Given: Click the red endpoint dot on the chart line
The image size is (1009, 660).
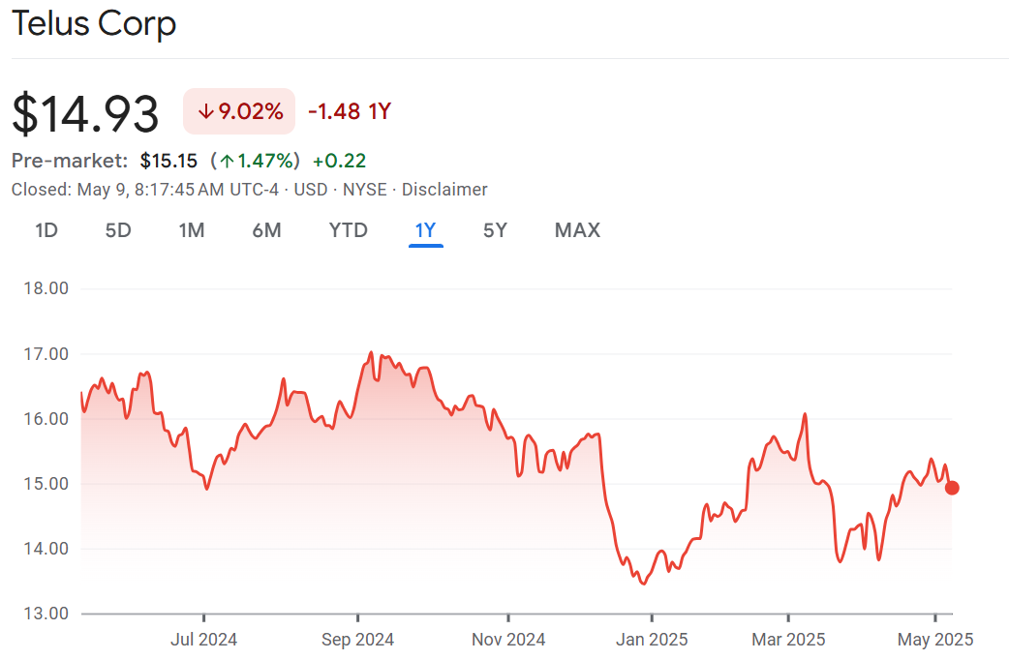Looking at the screenshot, I should (x=952, y=488).
